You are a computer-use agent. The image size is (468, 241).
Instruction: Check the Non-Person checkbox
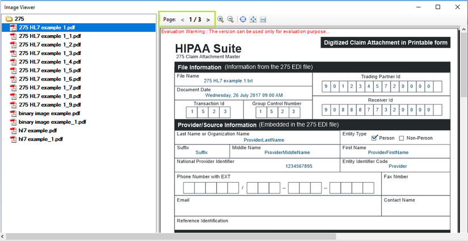pos(402,138)
